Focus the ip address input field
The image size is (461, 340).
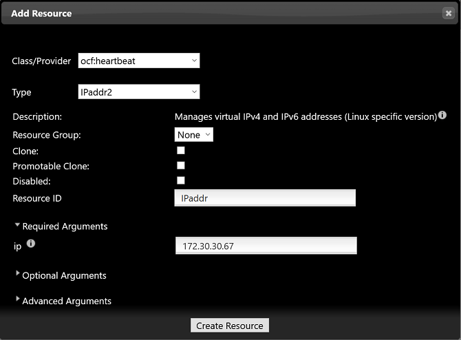[266, 246]
